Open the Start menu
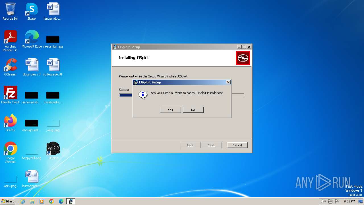Image resolution: width=364 pixels, height=205 pixels. point(8,201)
